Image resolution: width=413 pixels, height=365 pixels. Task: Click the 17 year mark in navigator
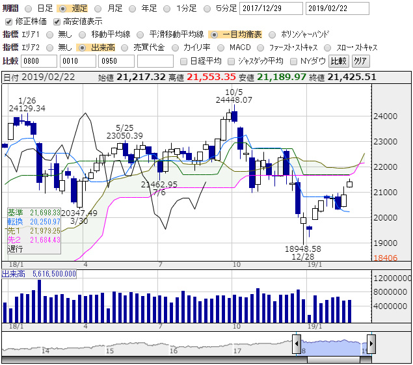[237, 351]
